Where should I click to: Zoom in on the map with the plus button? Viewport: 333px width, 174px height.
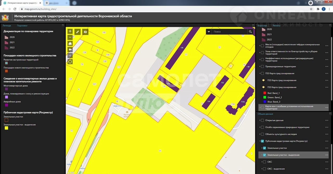click(x=70, y=31)
